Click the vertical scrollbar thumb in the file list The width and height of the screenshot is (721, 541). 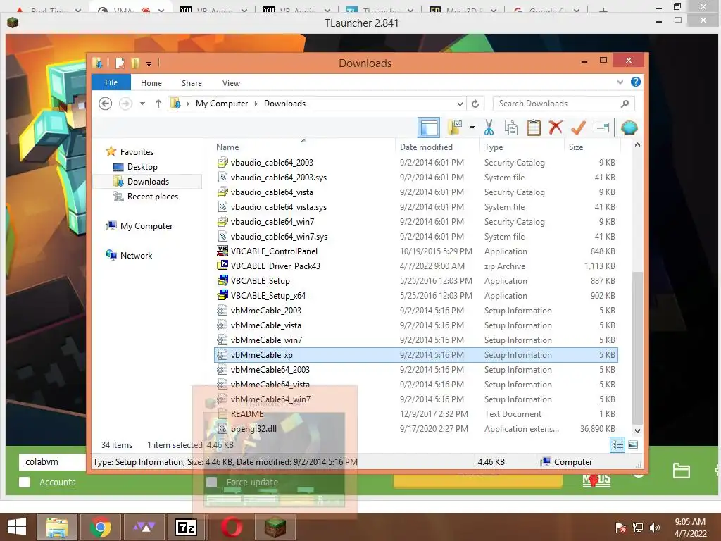(x=637, y=349)
